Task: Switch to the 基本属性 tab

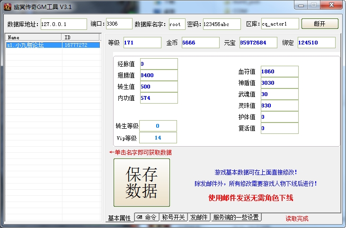Action: pos(119,218)
